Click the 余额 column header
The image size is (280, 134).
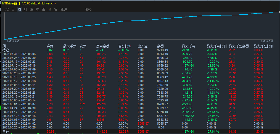click(x=160, y=46)
